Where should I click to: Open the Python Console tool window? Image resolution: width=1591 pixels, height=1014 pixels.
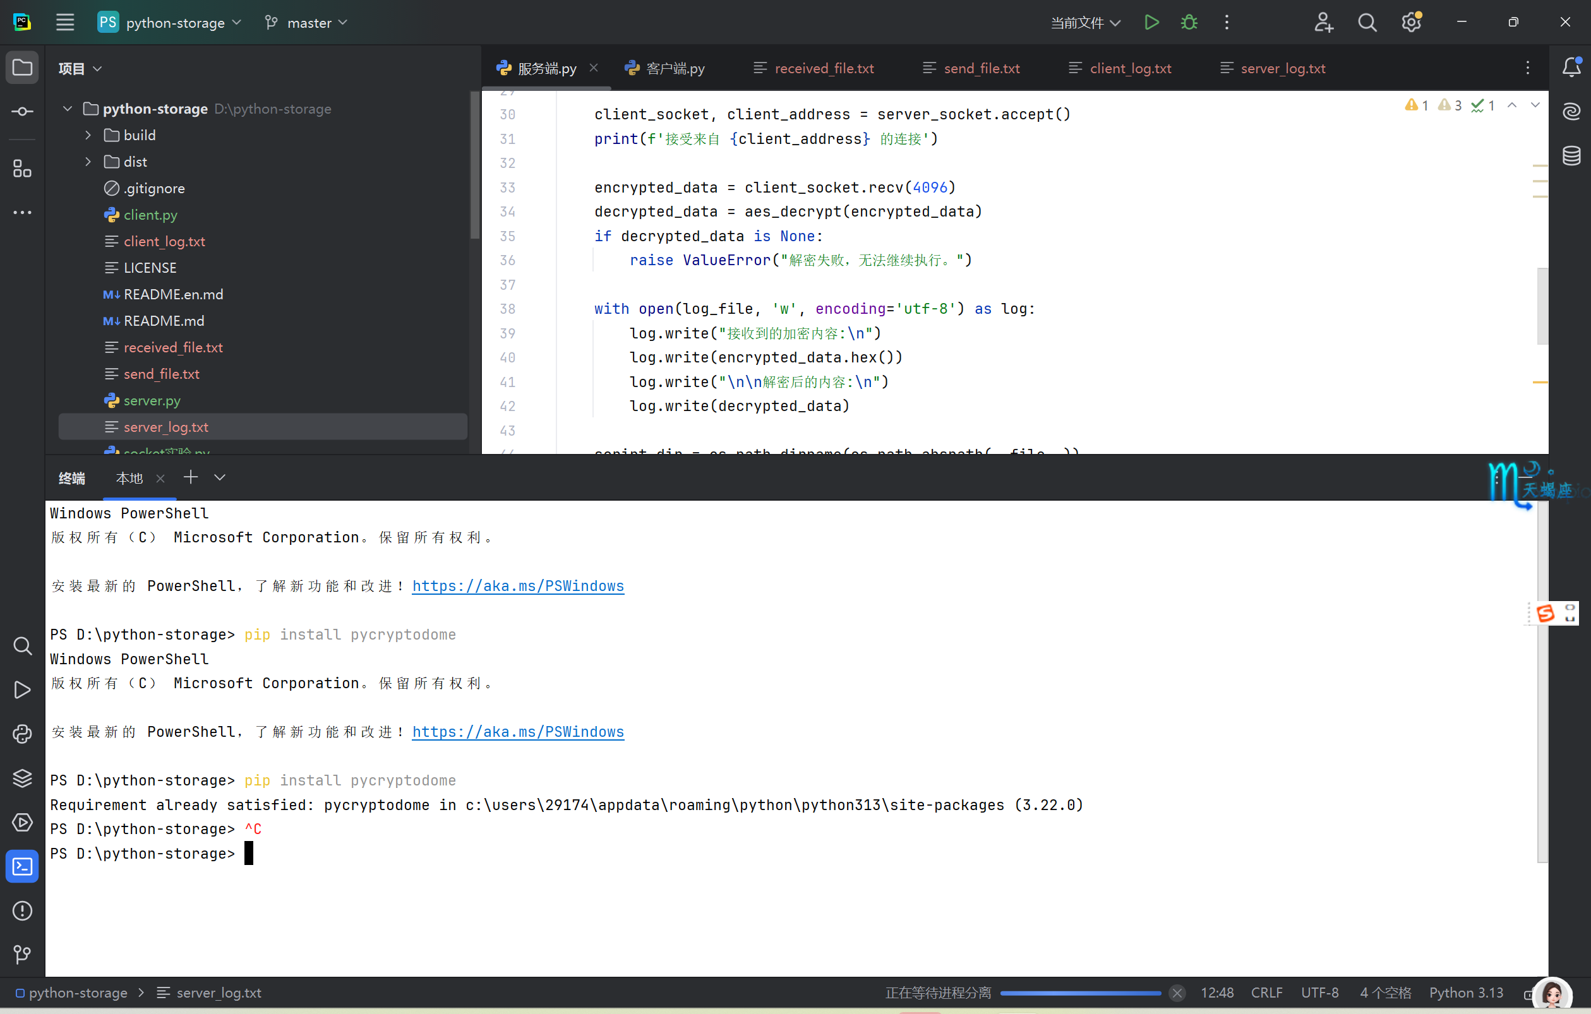pos(23,734)
